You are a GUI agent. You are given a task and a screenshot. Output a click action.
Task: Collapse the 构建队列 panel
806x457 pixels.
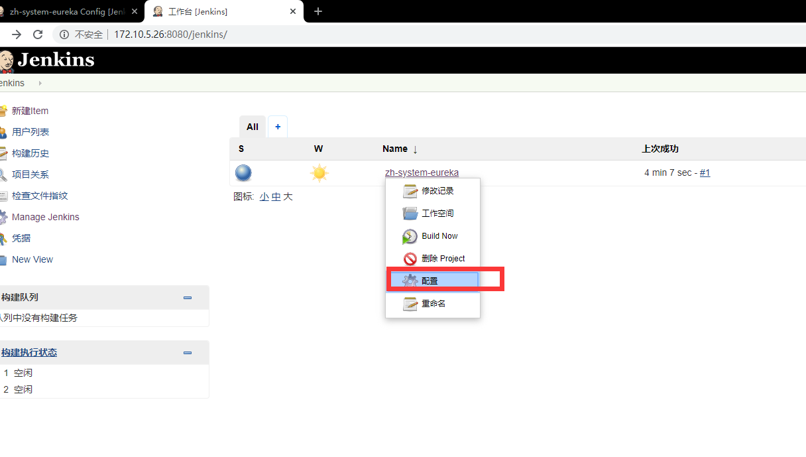pos(188,298)
